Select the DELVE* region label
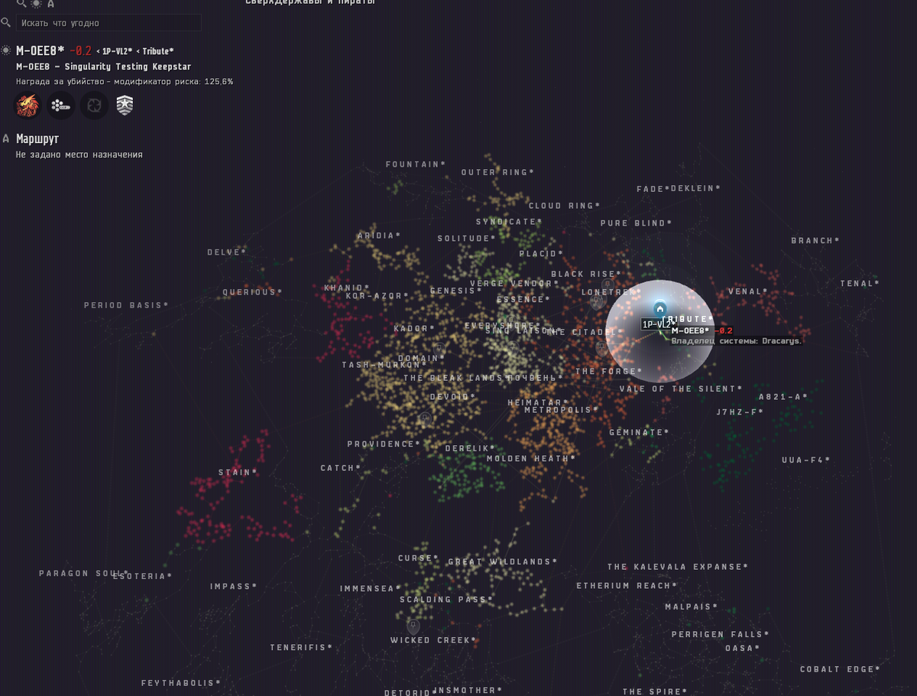Screen dimensions: 917x696 (x=227, y=252)
